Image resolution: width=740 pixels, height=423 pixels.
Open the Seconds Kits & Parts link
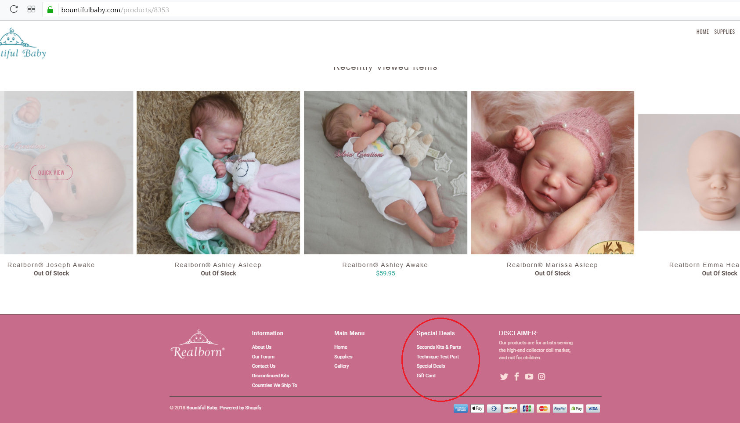pos(439,347)
